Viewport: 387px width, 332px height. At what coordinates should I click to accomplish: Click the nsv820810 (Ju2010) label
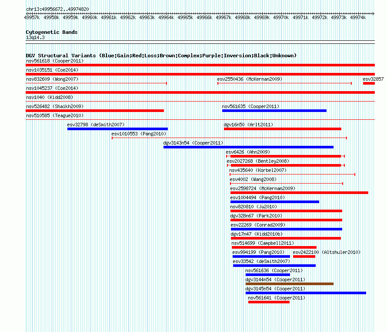pos(254,207)
